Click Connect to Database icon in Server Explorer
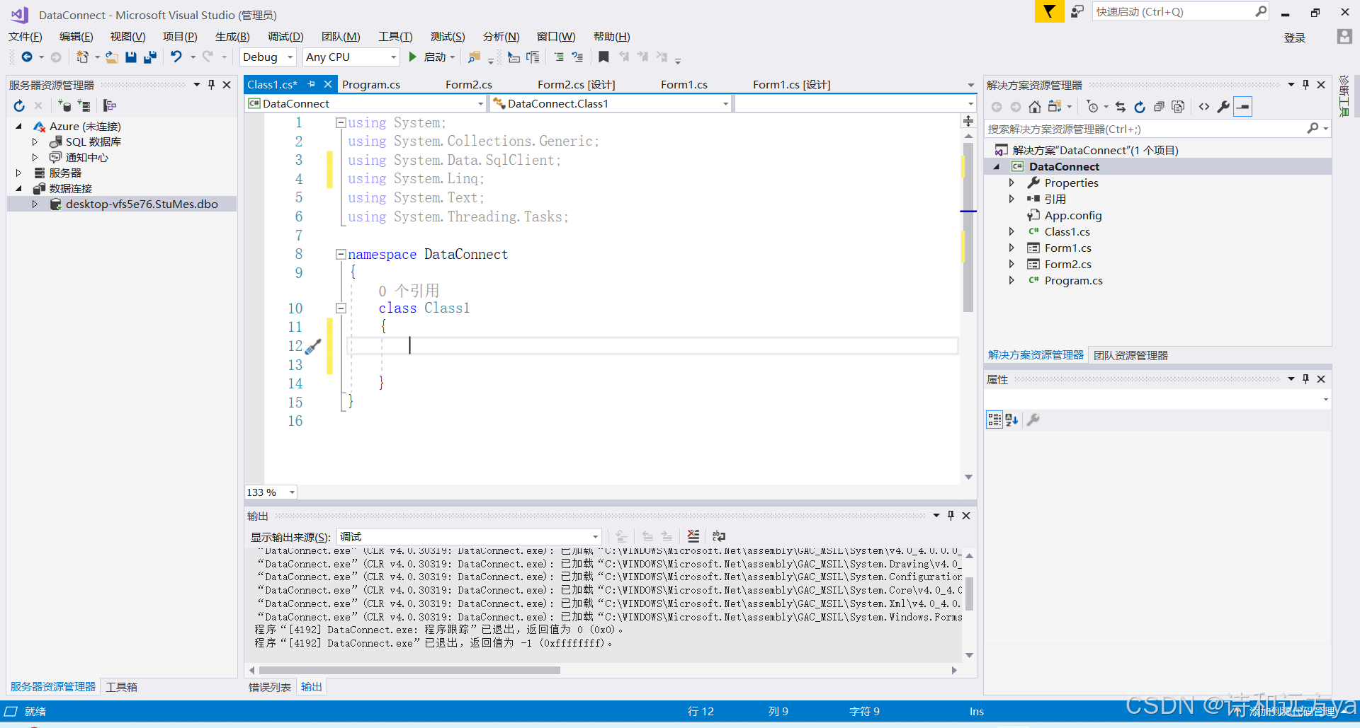Image resolution: width=1360 pixels, height=728 pixels. coord(64,105)
